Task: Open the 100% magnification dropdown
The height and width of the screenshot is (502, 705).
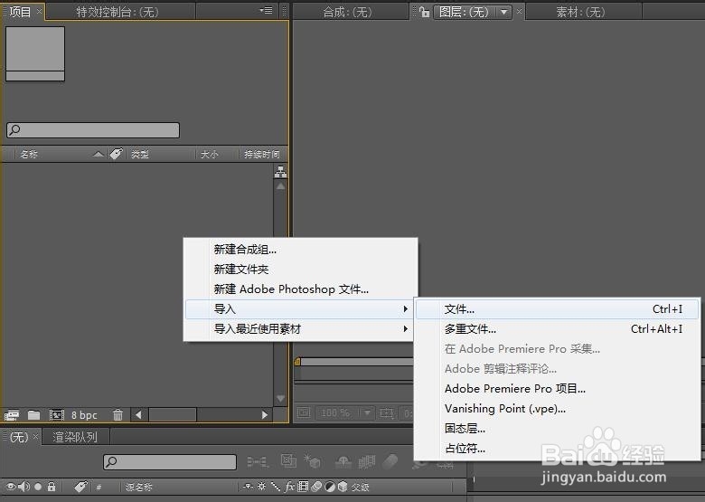Action: (367, 412)
